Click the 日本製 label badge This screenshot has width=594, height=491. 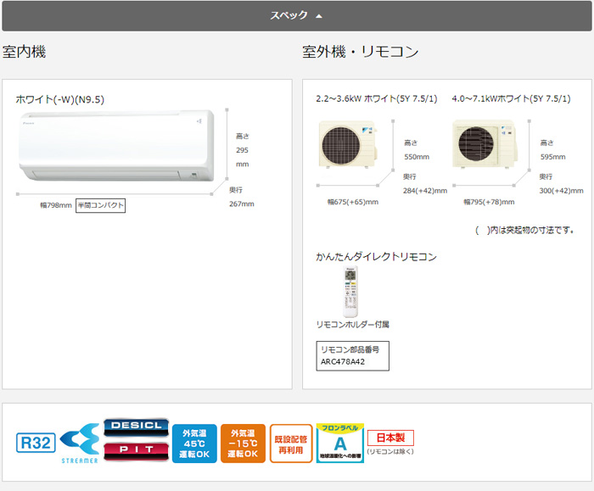(390, 438)
